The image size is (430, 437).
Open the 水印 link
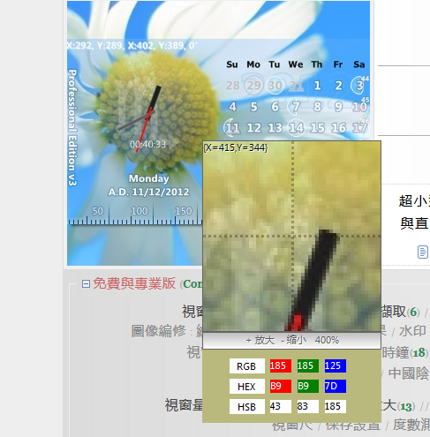412,331
